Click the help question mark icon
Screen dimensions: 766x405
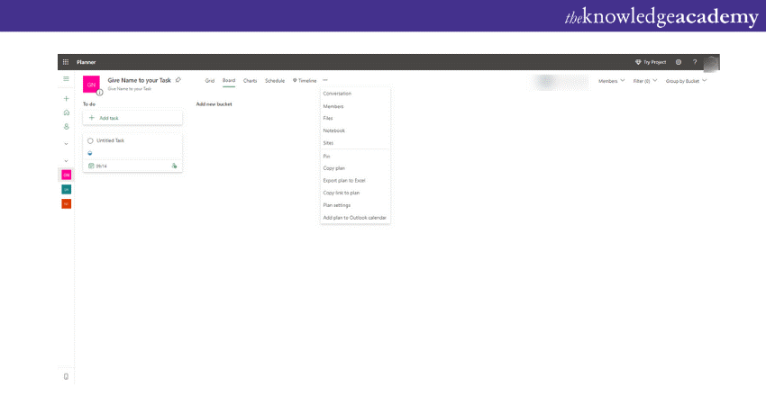(x=695, y=62)
